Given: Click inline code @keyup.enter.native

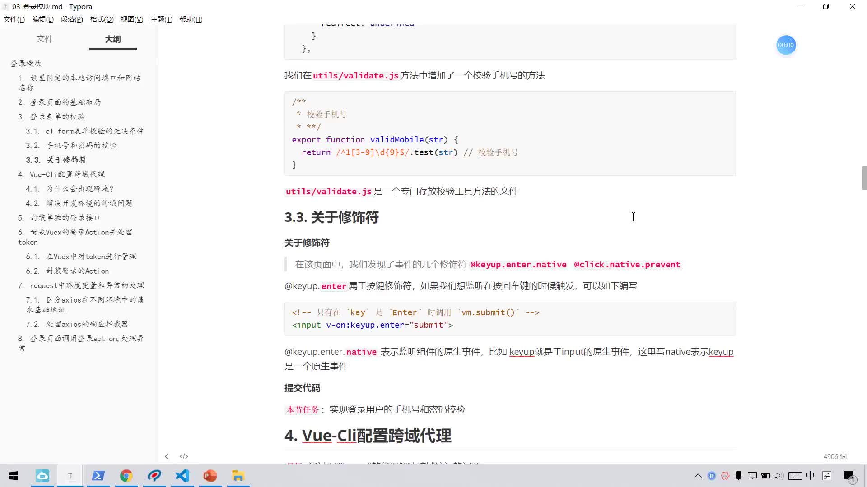Looking at the screenshot, I should (518, 265).
